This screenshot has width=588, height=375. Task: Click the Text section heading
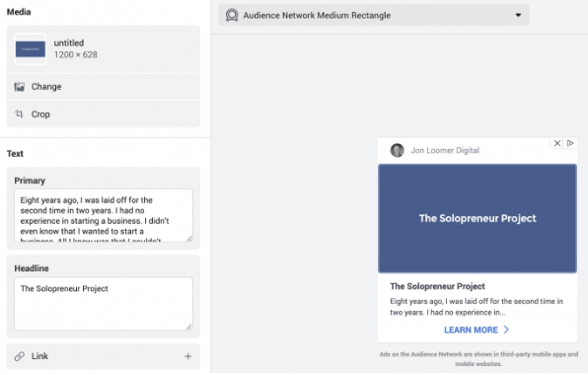(15, 153)
